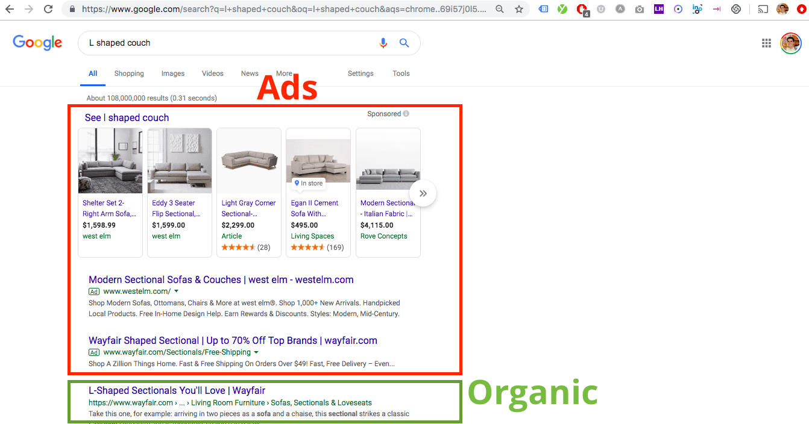Open the Google apps grid

coord(767,43)
